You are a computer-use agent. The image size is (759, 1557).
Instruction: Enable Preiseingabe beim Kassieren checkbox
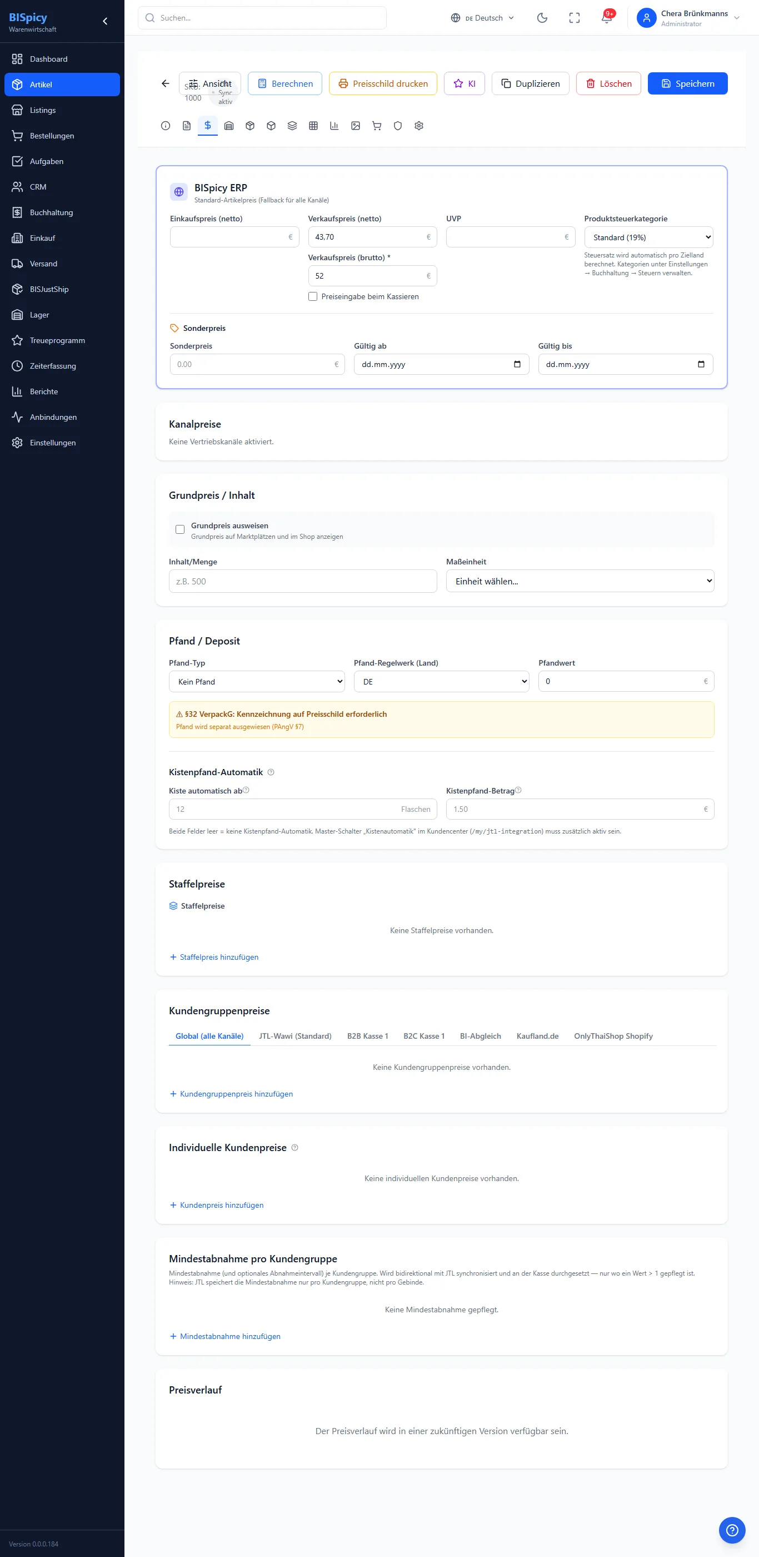pyautogui.click(x=313, y=296)
